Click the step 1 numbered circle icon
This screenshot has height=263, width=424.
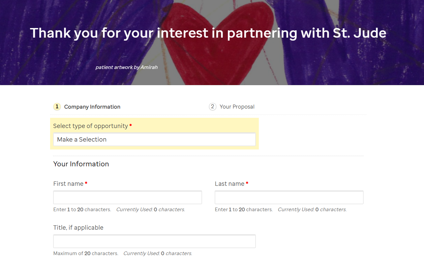coord(57,107)
